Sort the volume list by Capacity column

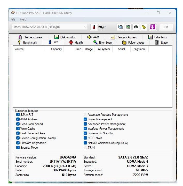click(x=56, y=49)
